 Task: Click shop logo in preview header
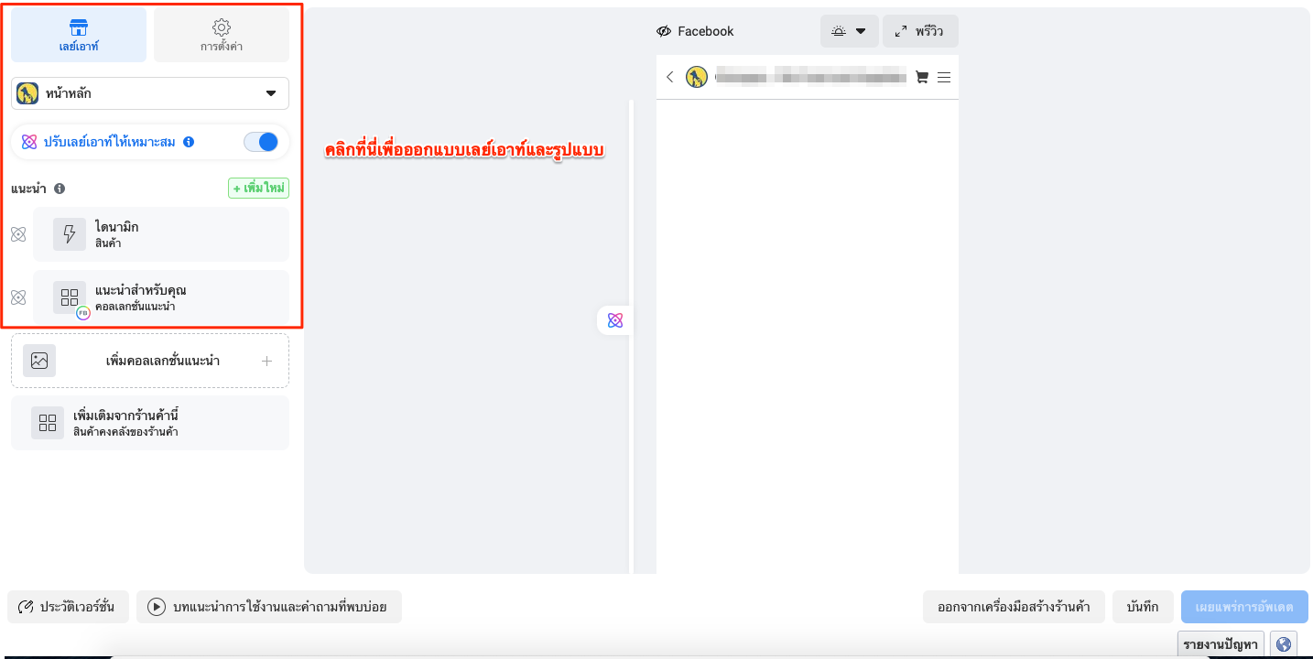pyautogui.click(x=698, y=77)
